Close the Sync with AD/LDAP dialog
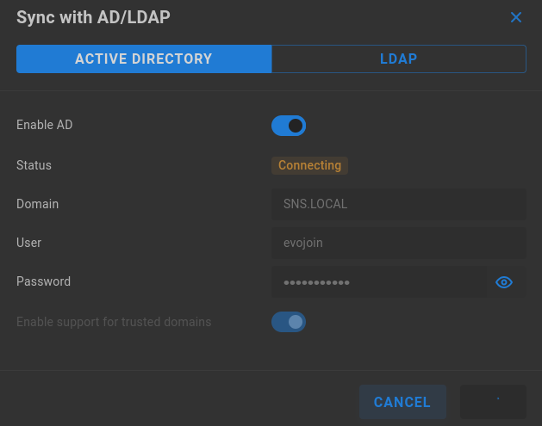This screenshot has height=426, width=542. point(516,17)
